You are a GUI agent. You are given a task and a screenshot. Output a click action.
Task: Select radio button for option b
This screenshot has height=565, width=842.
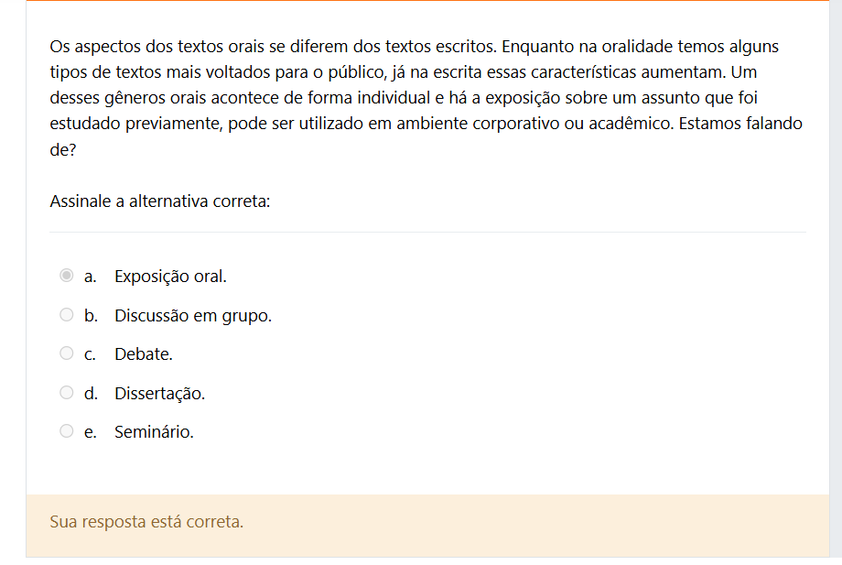pos(66,315)
